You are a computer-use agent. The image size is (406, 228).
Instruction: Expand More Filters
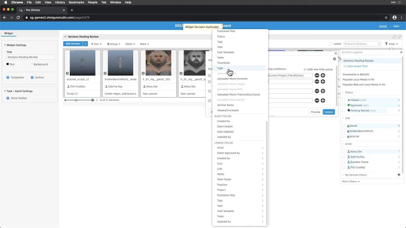point(351,182)
